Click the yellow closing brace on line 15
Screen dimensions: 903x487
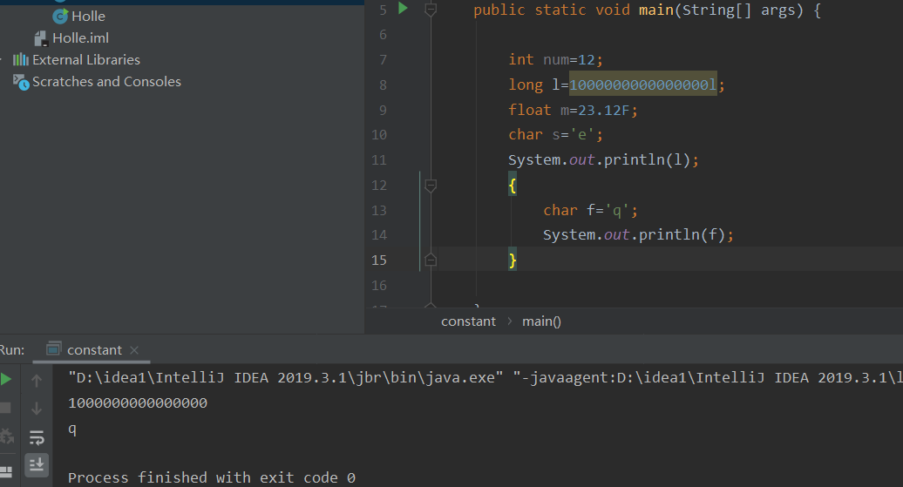(513, 260)
